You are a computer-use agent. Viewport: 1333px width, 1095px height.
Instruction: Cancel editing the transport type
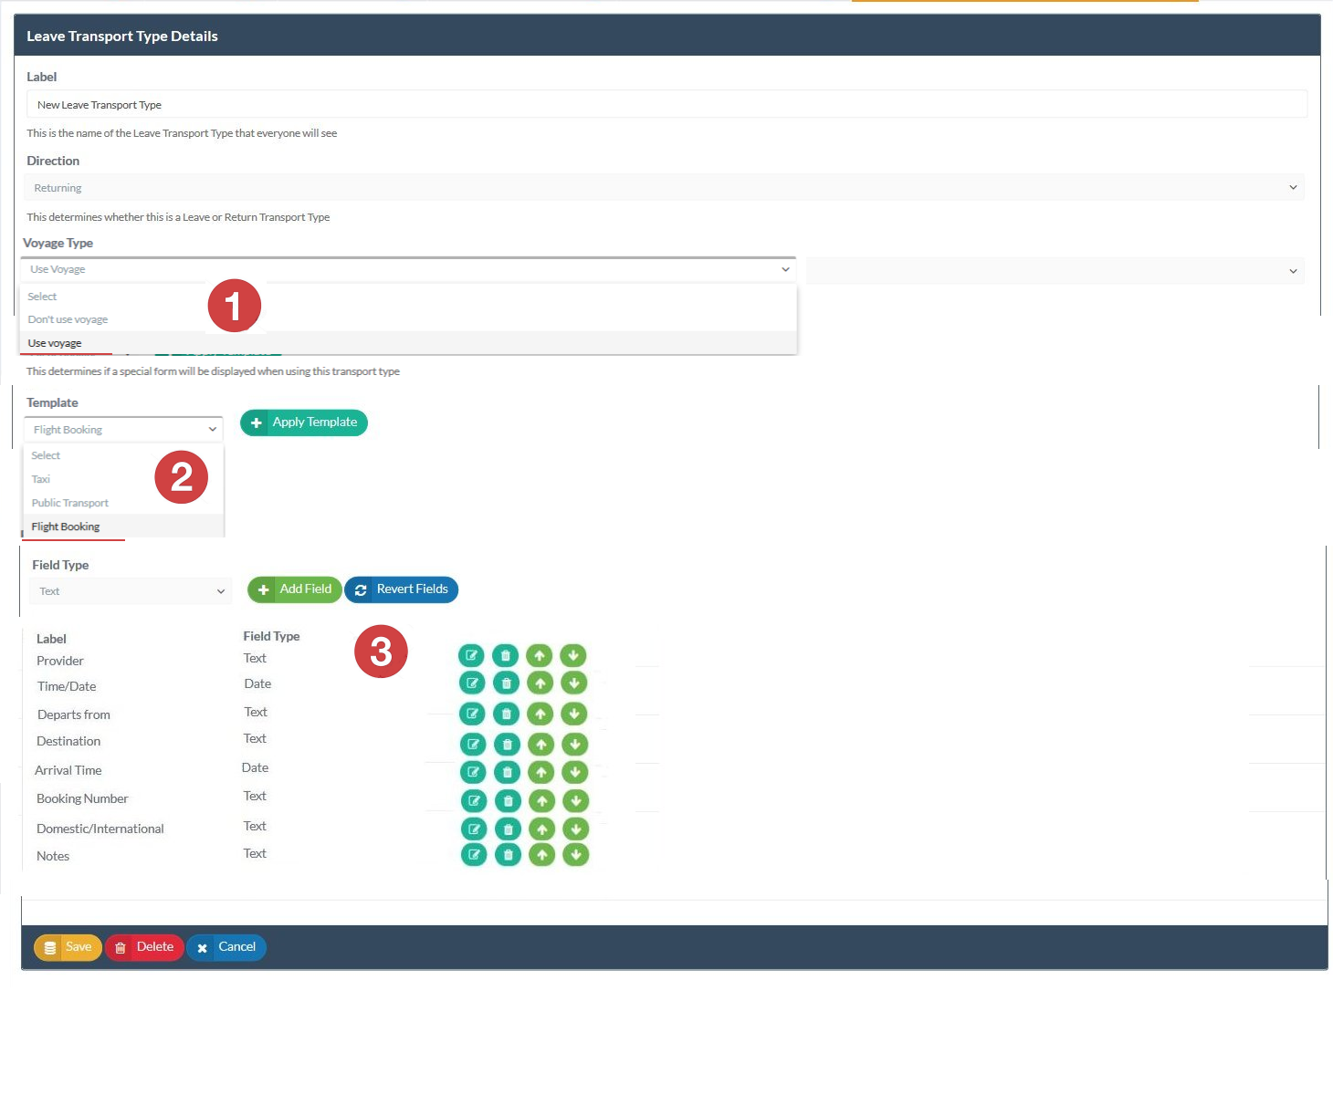click(226, 947)
